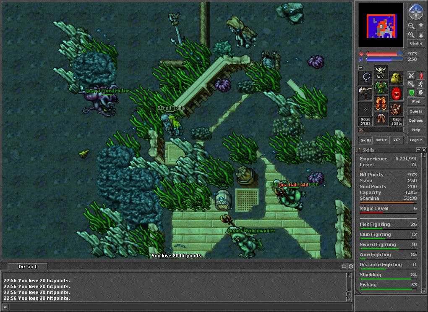Click the Magic Level 6 row
This screenshot has height=312, width=428.
[388, 208]
